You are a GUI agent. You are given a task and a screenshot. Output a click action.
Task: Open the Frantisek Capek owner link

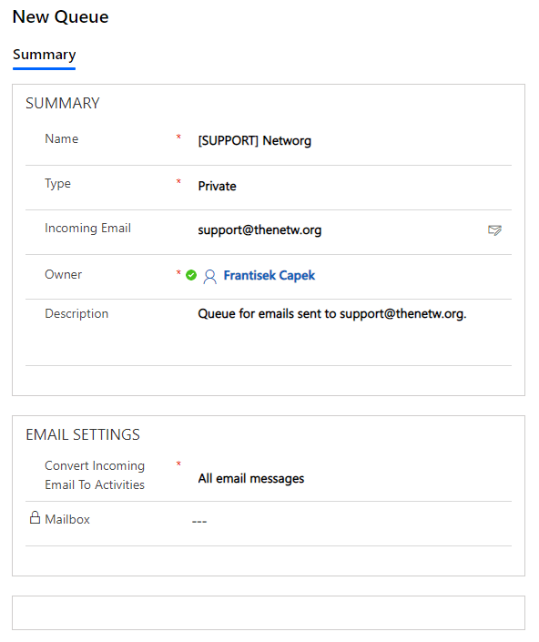pyautogui.click(x=269, y=276)
